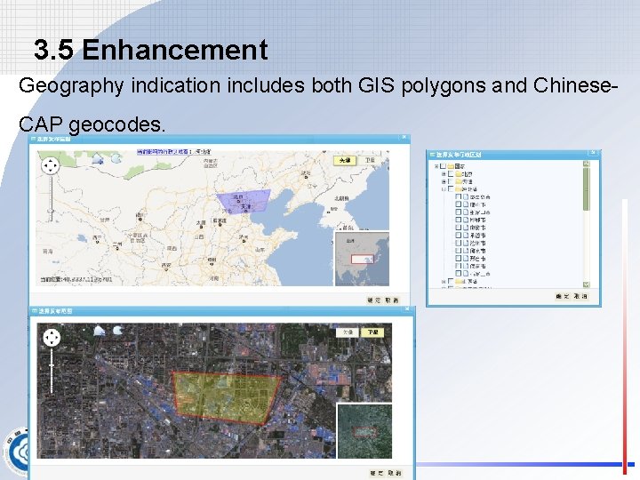The image size is (640, 480).
Task: Click the page icon beside 承德市
Action: point(466,235)
